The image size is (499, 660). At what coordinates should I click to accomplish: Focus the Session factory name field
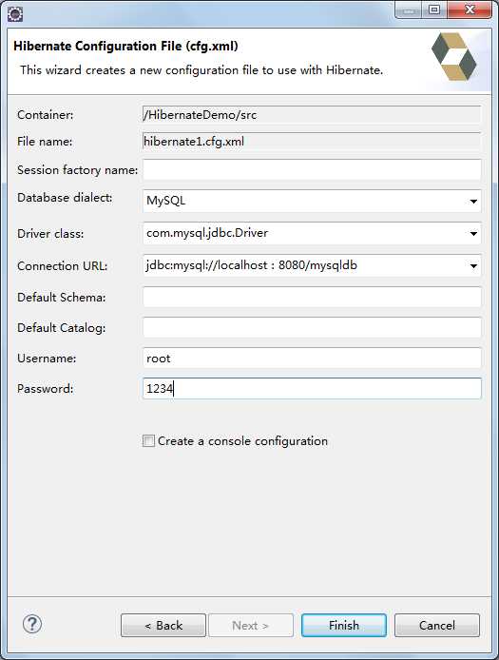click(x=312, y=169)
